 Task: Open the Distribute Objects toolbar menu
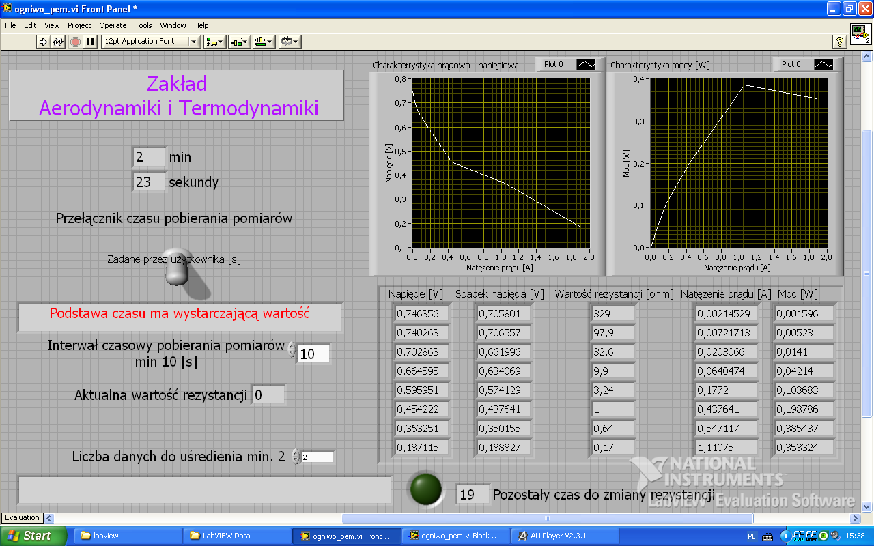(x=239, y=42)
